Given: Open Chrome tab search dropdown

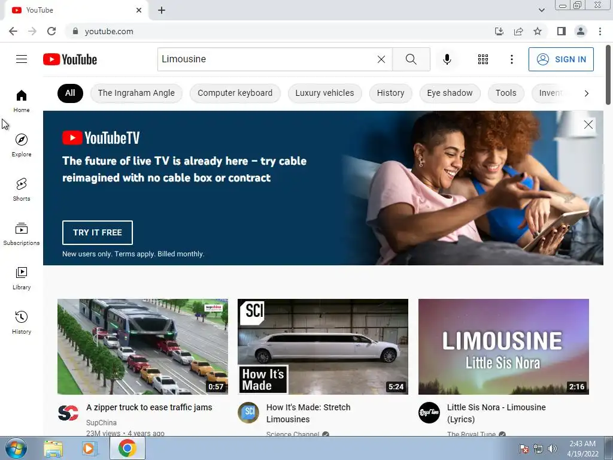Looking at the screenshot, I should (541, 10).
